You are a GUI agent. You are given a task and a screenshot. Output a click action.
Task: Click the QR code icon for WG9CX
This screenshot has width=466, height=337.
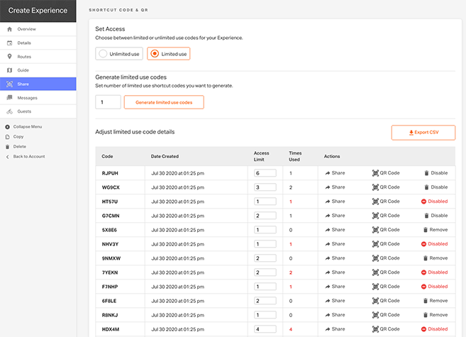click(x=375, y=187)
